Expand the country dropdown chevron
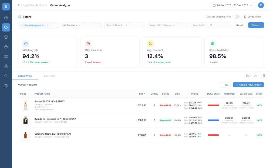 click(48, 25)
